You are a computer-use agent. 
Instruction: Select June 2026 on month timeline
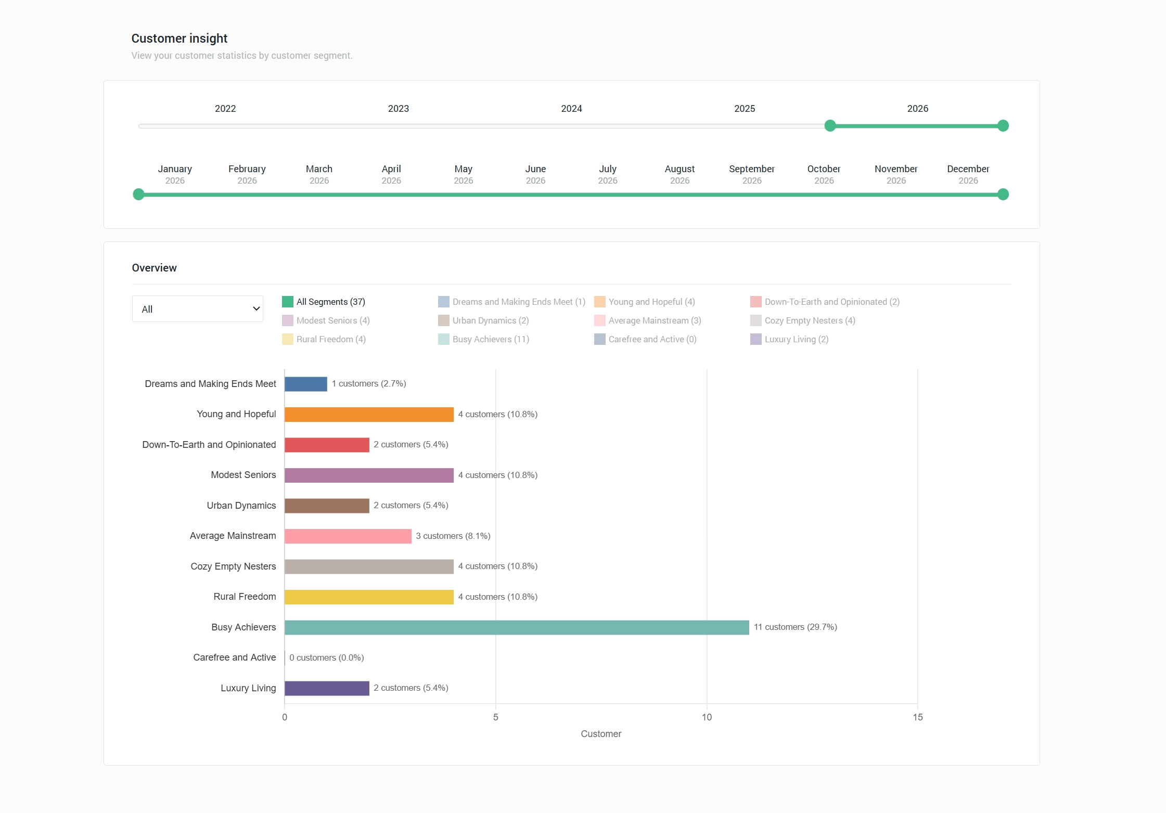pyautogui.click(x=535, y=174)
